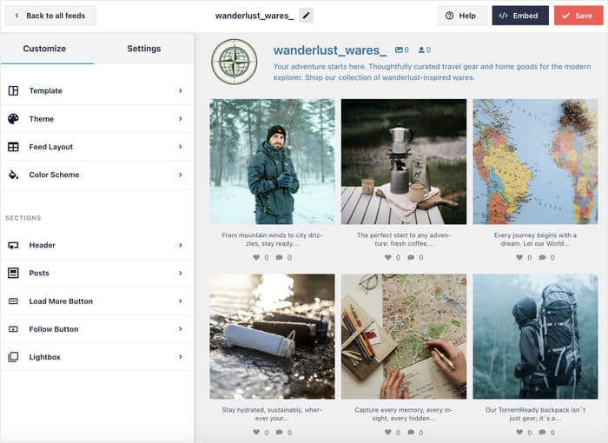Open the man in snowy forest photo

tap(272, 162)
